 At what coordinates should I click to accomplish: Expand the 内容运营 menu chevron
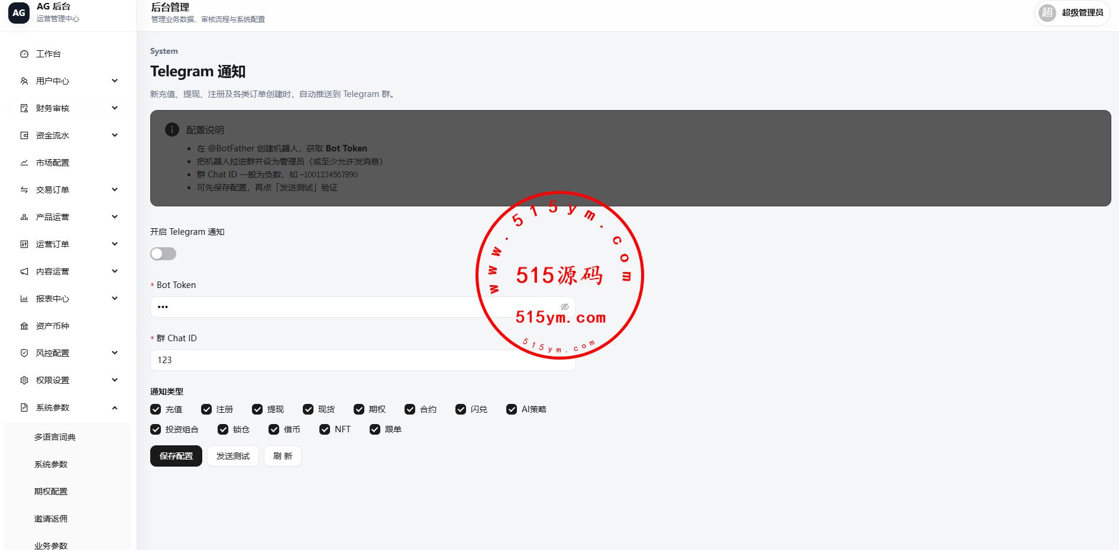(x=115, y=271)
